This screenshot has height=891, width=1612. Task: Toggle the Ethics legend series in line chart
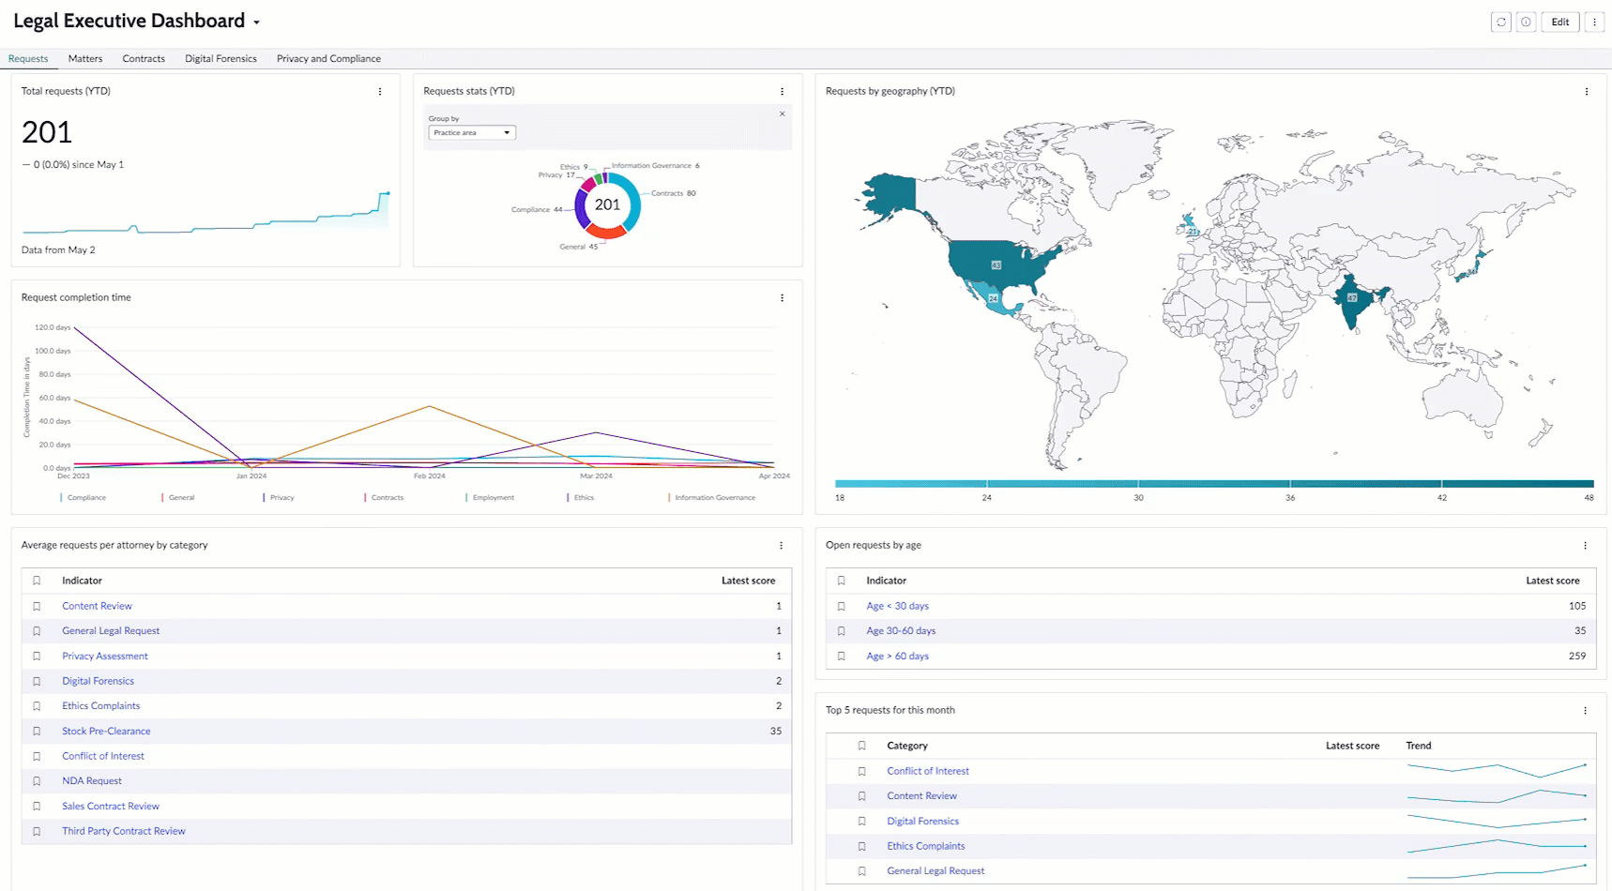pyautogui.click(x=581, y=498)
